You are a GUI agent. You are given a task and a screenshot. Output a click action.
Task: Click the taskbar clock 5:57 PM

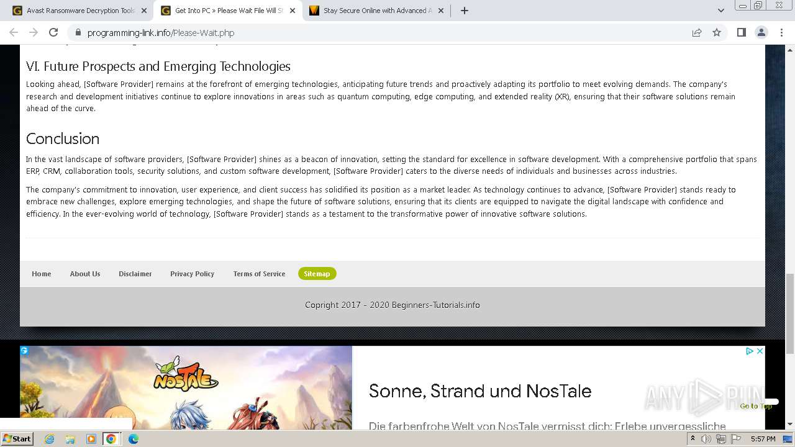pos(763,439)
